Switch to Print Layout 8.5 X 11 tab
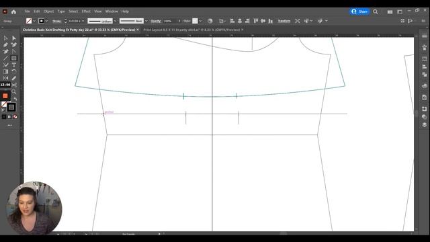430x242 pixels. [x=191, y=30]
